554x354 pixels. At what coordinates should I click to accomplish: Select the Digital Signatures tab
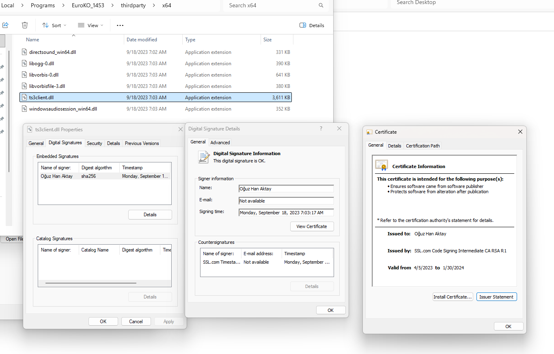(x=65, y=143)
